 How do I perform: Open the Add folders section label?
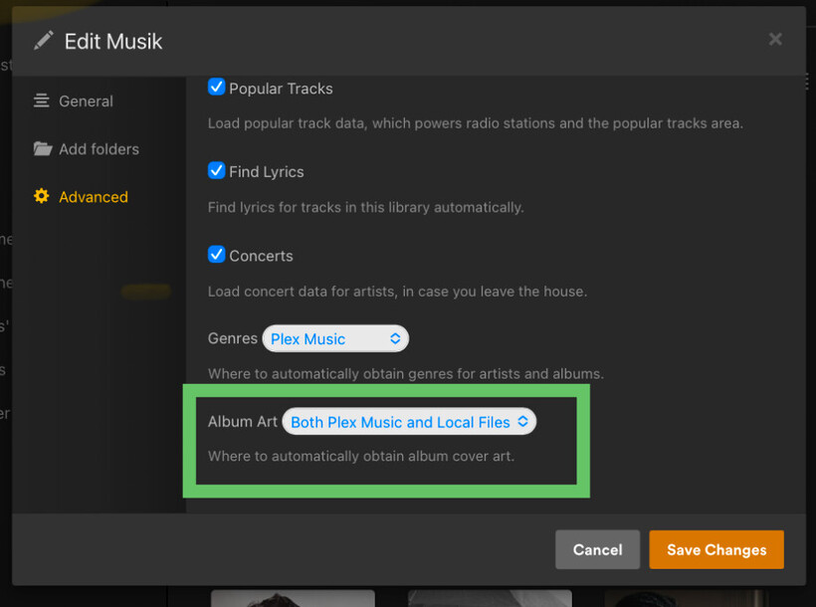[x=99, y=149]
